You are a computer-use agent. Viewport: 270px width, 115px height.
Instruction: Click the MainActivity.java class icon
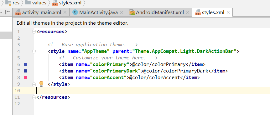75,12
